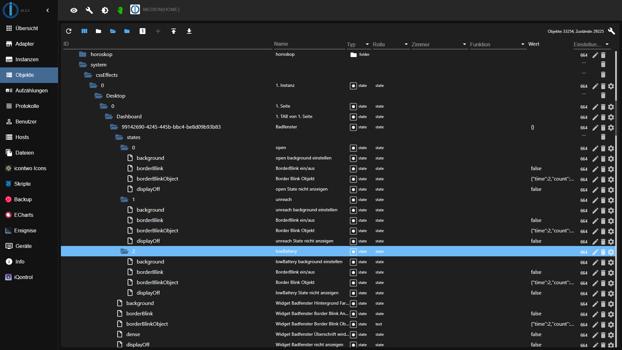Collapse the cssEffects folder

click(x=88, y=75)
